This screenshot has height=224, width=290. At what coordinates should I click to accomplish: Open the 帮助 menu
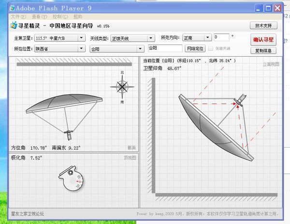[x=78, y=16]
